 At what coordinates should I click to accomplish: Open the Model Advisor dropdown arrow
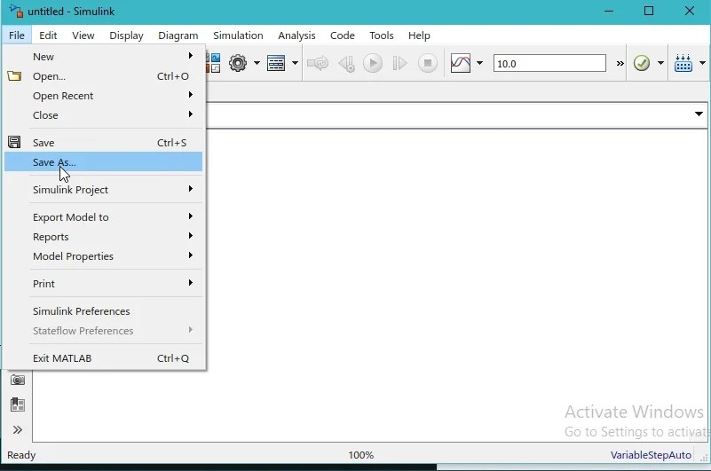click(x=660, y=63)
